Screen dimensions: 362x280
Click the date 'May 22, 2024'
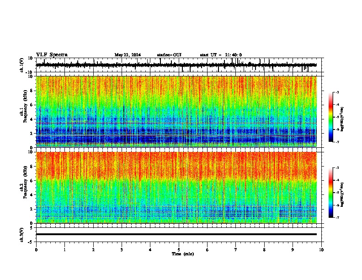coord(128,55)
